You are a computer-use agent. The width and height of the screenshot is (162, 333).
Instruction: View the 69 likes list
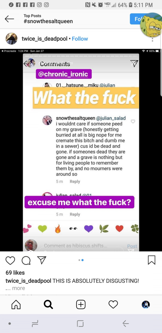15,273
